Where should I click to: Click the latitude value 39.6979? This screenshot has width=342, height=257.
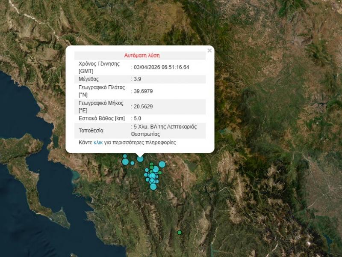click(143, 91)
